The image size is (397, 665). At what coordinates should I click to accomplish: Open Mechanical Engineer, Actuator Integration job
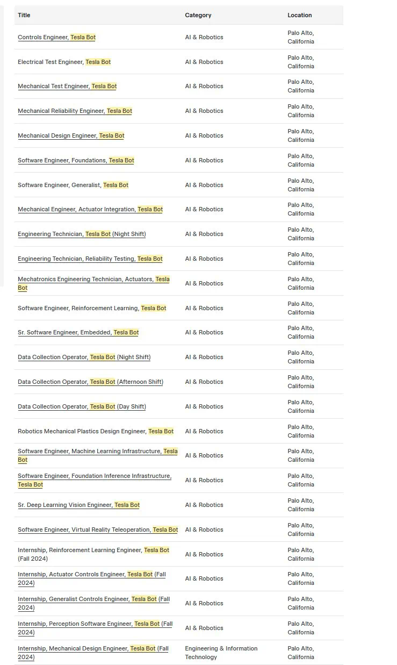[x=90, y=209]
